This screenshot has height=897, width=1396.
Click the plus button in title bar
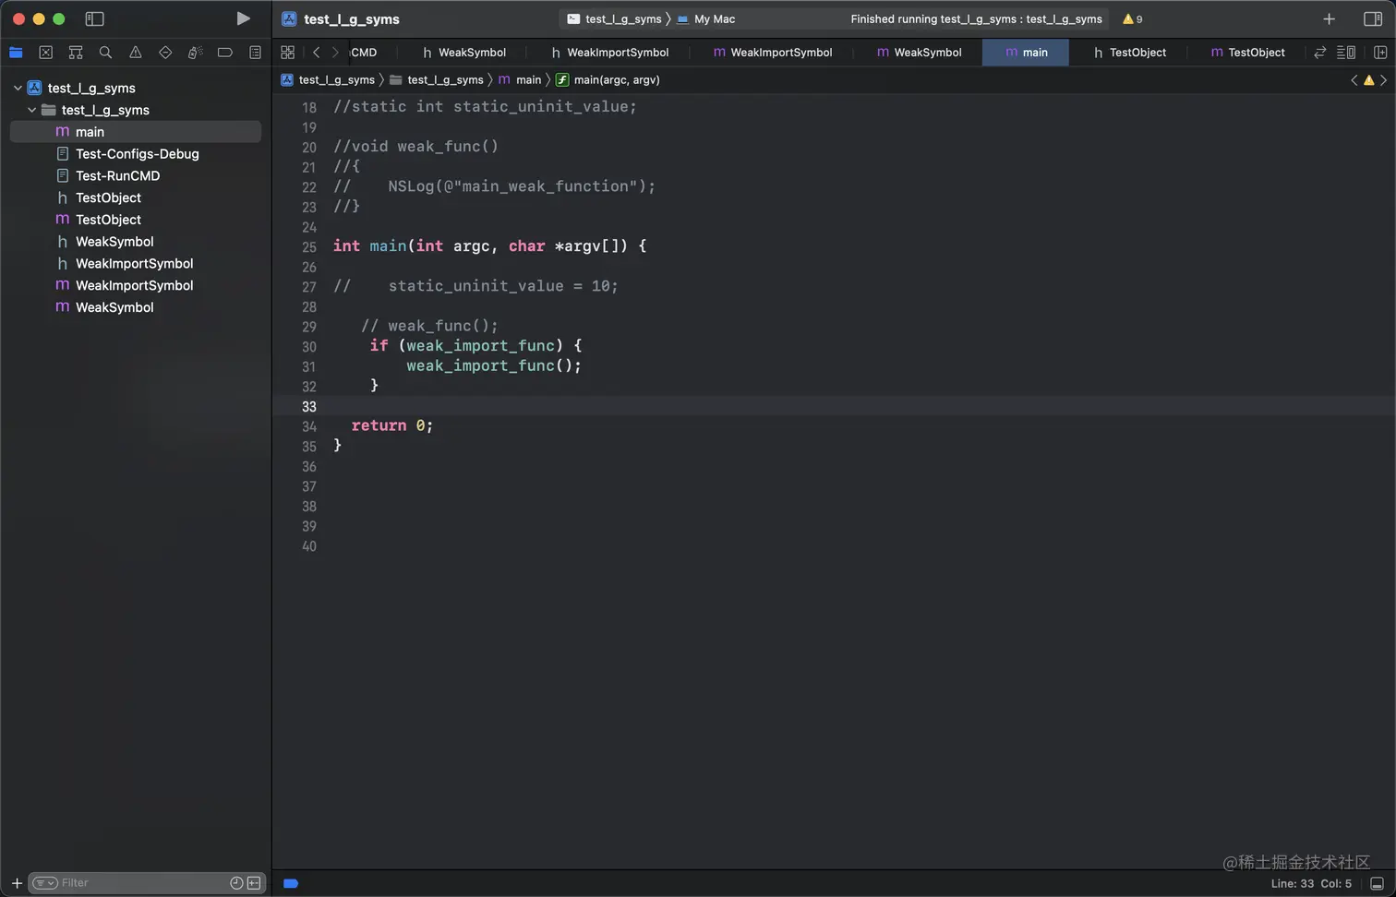(1329, 18)
